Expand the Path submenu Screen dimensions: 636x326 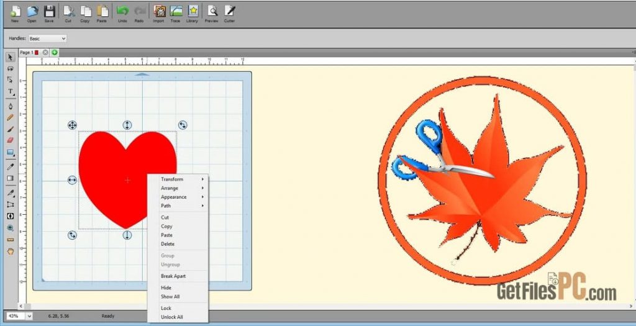click(178, 206)
